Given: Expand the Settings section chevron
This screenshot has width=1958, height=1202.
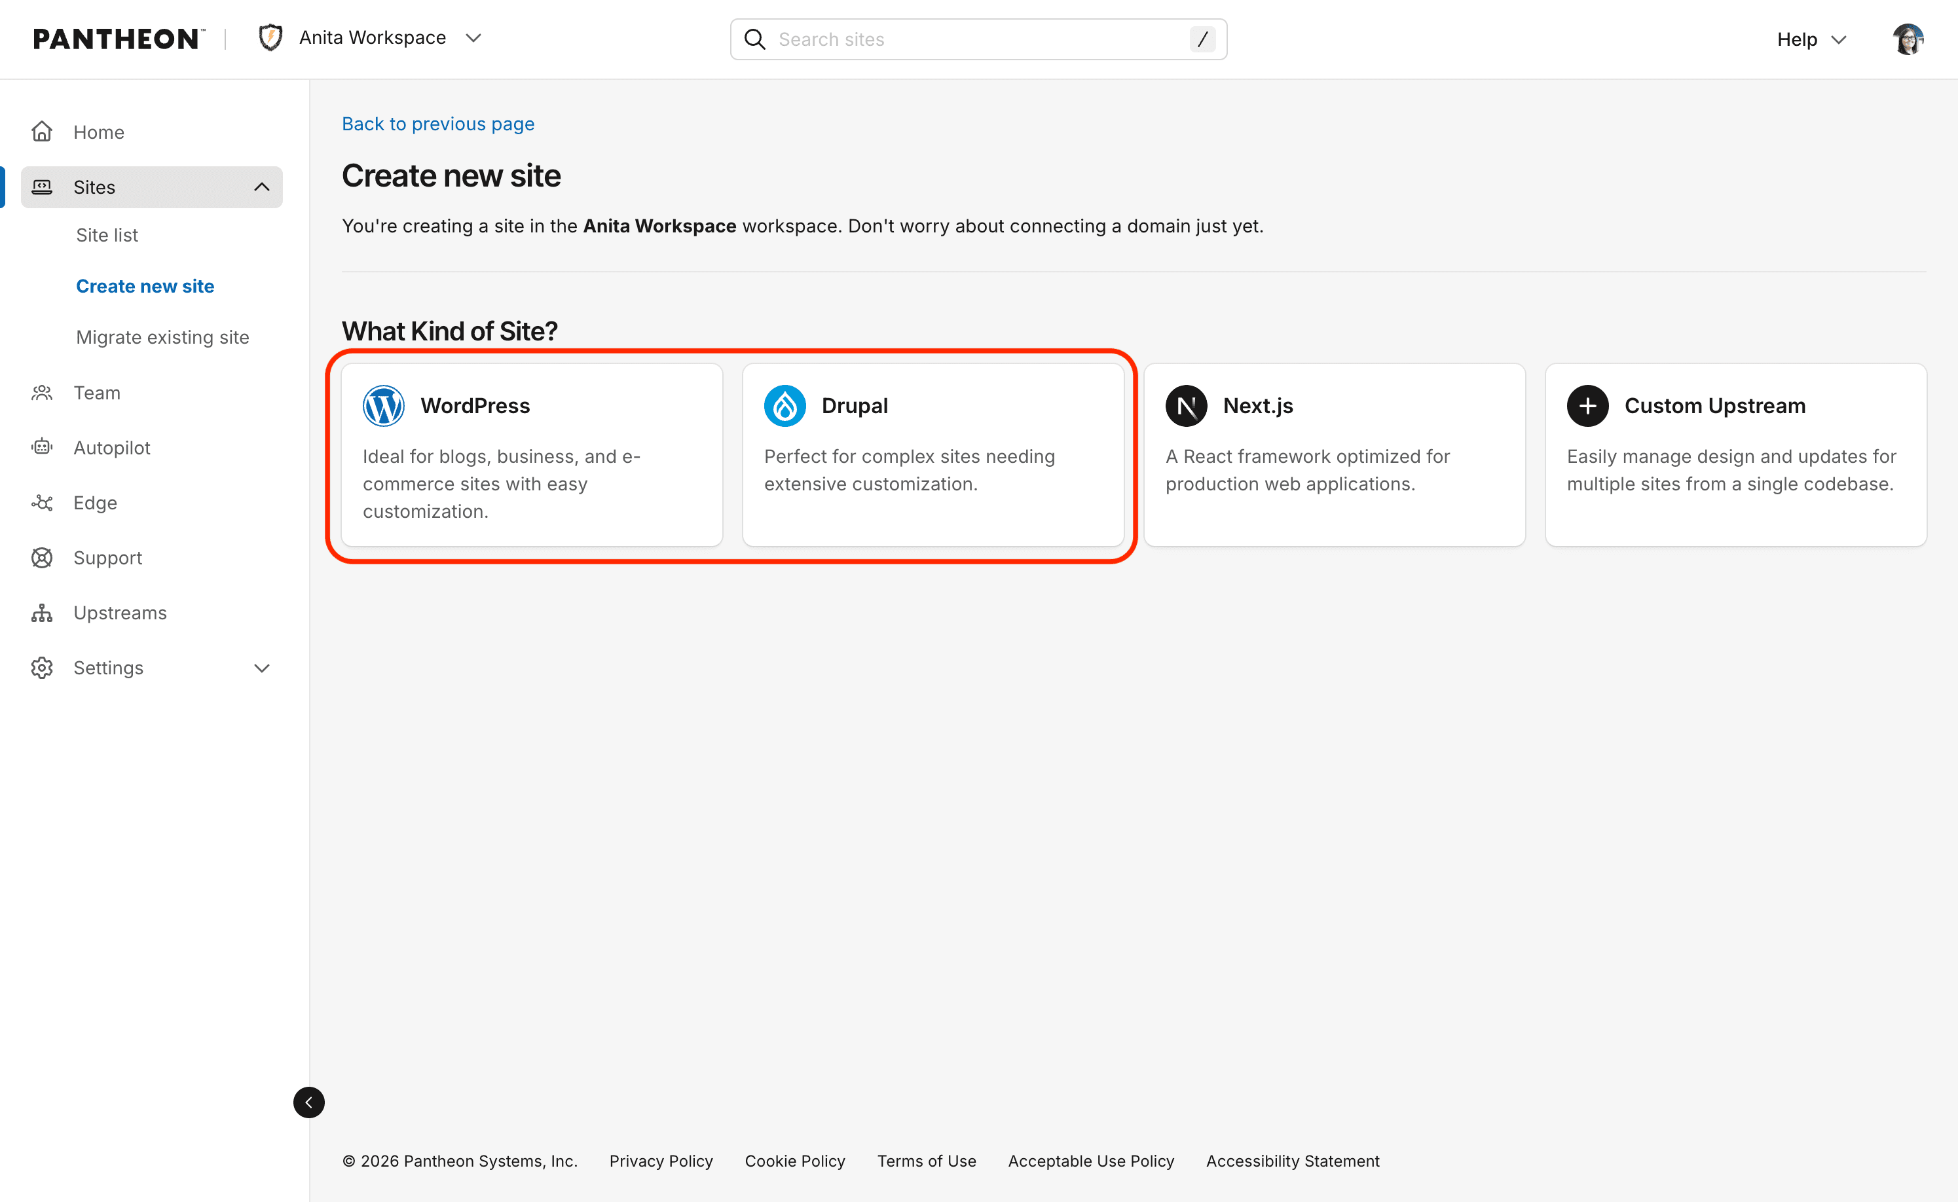Looking at the screenshot, I should click(x=261, y=668).
